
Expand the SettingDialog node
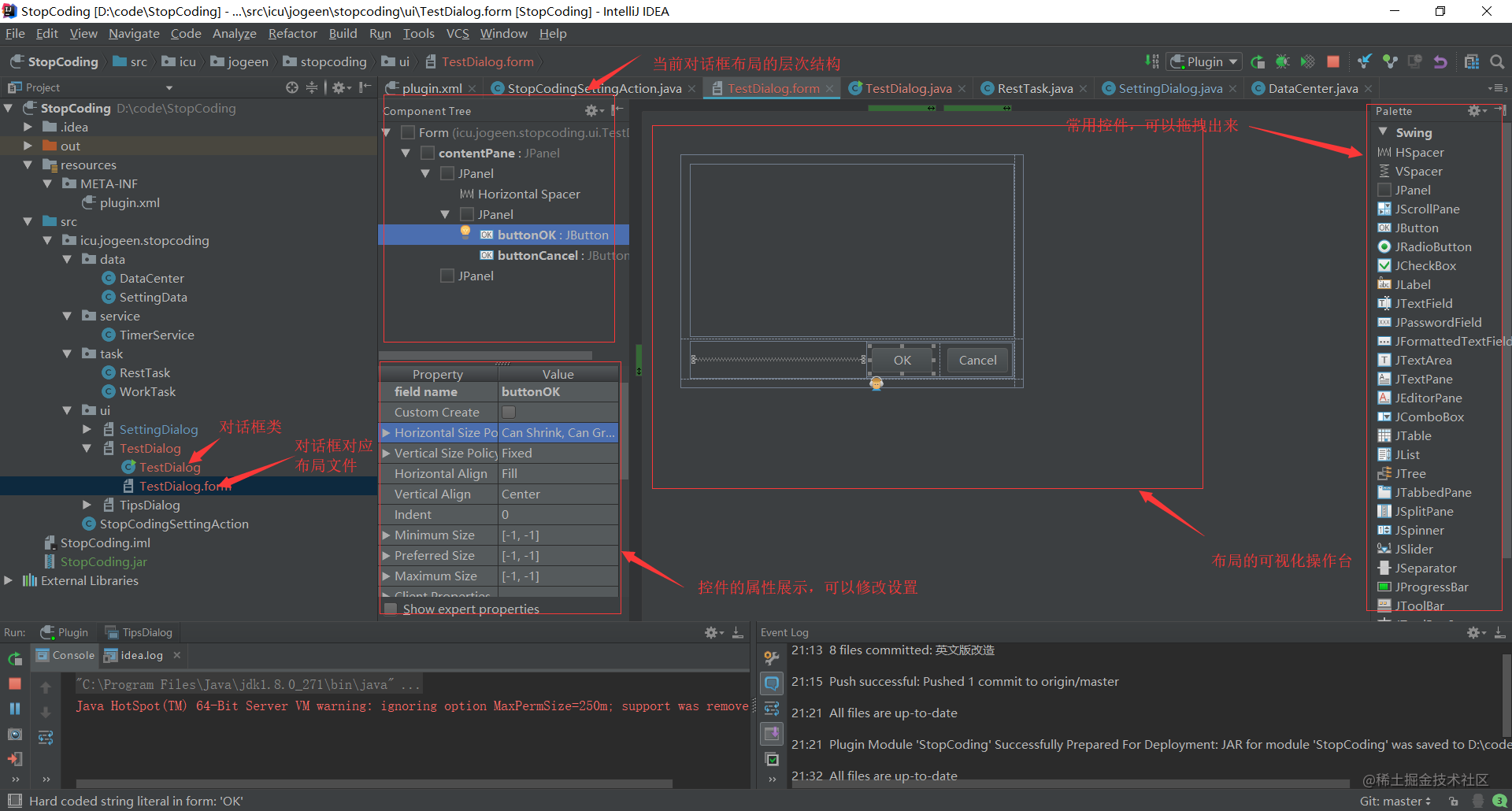[87, 429]
